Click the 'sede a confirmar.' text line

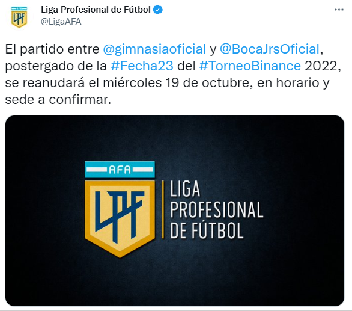pyautogui.click(x=58, y=100)
